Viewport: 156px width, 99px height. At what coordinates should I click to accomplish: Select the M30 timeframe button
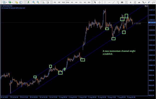click(68, 2)
